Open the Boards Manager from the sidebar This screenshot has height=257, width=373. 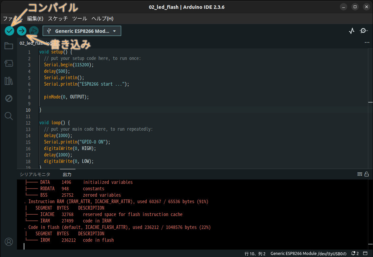pyautogui.click(x=9, y=63)
